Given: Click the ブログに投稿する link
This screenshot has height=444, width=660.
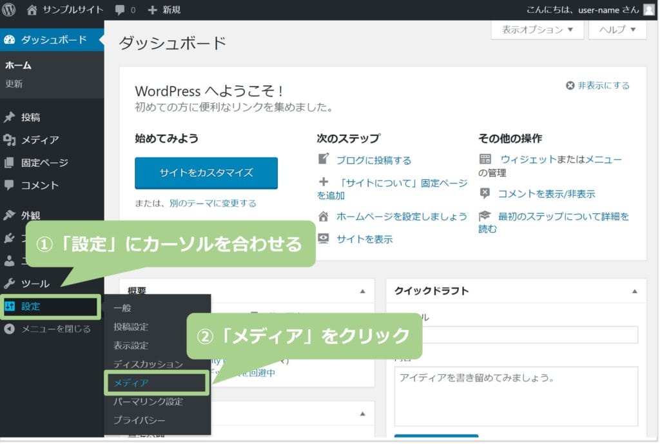Looking at the screenshot, I should point(374,160).
